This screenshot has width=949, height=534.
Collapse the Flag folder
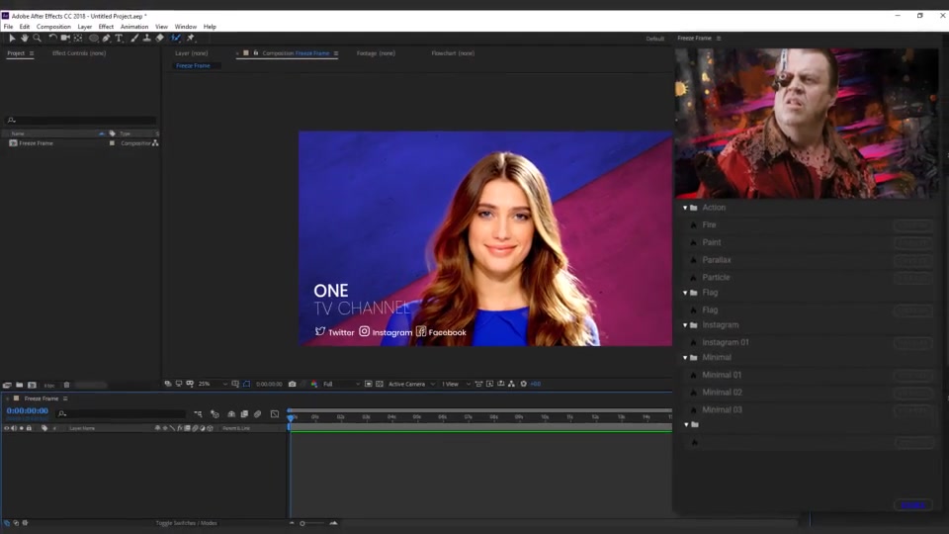pyautogui.click(x=685, y=293)
